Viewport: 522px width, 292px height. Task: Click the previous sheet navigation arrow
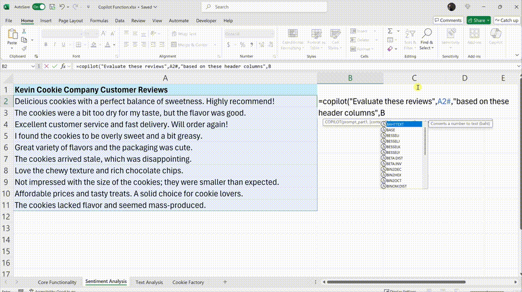tap(7, 282)
